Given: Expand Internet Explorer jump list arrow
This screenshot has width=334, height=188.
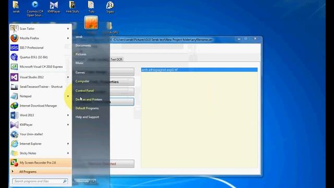Looking at the screenshot, I should click(x=68, y=144).
